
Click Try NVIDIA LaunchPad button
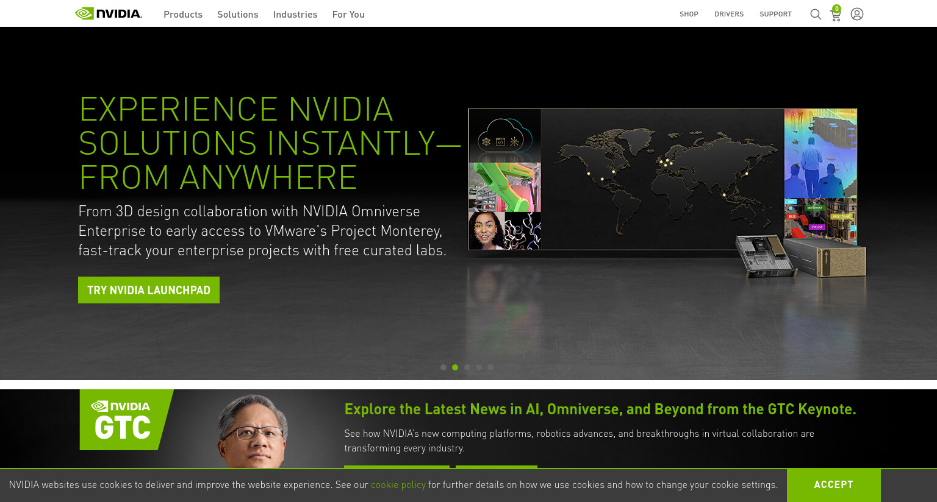149,290
